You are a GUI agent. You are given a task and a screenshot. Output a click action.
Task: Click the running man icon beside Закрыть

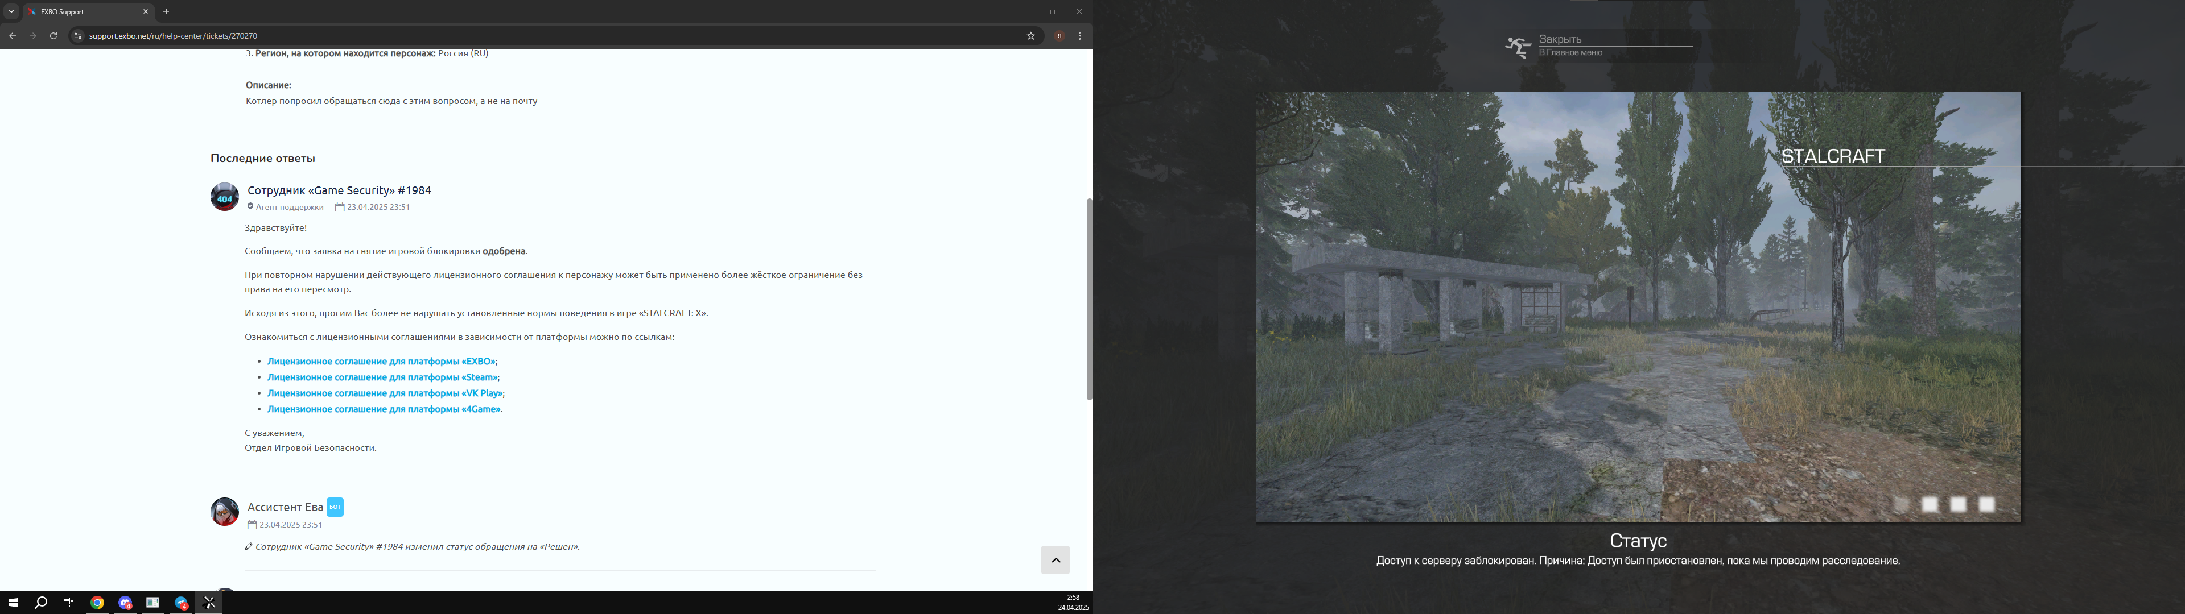point(1518,48)
